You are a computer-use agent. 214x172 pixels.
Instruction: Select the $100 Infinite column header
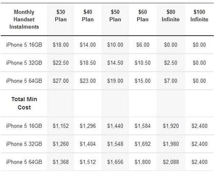[x=199, y=16]
